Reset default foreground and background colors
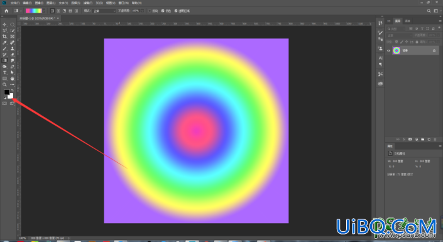 click(4, 98)
